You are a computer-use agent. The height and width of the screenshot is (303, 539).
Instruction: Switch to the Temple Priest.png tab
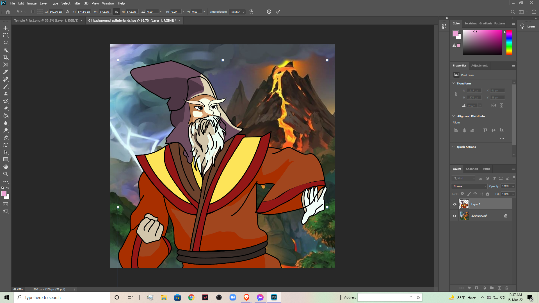[46, 20]
